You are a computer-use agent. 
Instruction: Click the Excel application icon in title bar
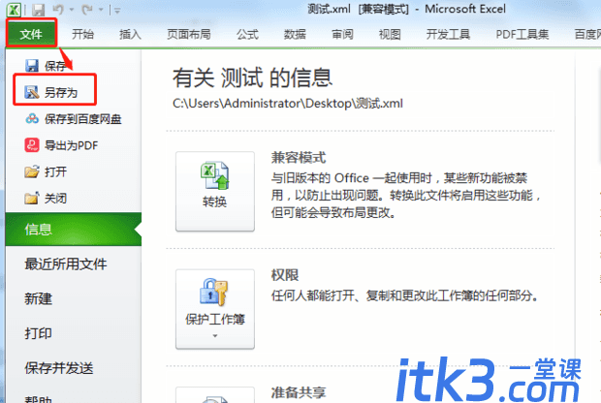tap(15, 10)
